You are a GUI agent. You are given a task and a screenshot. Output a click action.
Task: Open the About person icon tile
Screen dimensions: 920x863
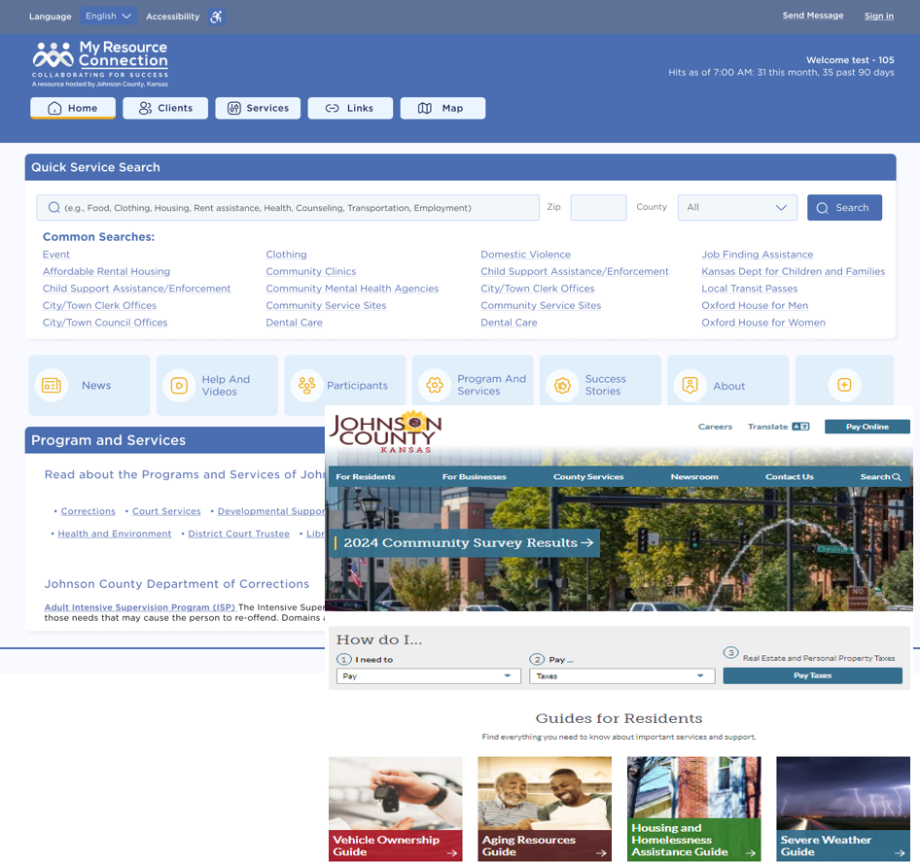pos(690,386)
